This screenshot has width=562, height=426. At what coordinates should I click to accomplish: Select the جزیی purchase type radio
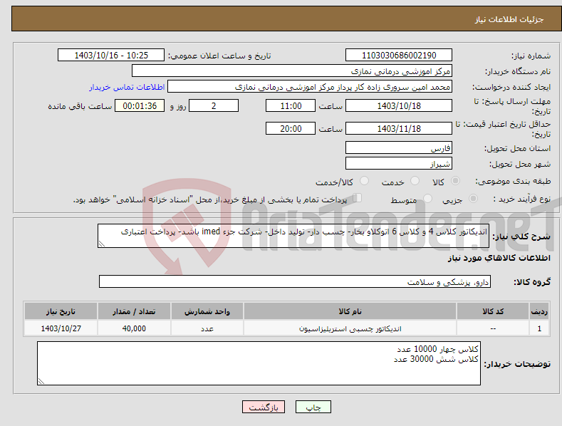[473, 199]
